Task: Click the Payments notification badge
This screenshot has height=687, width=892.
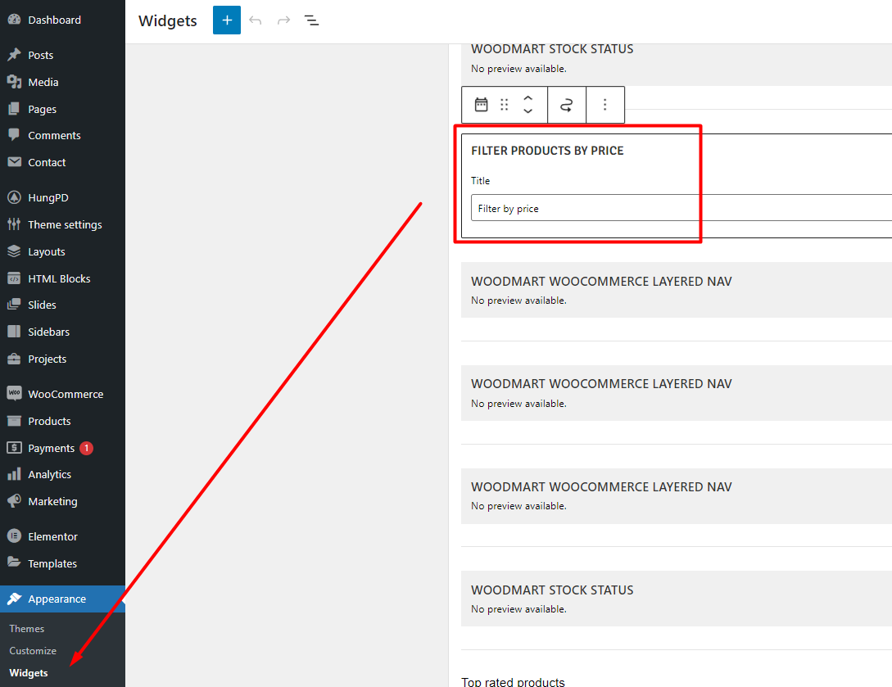Action: click(87, 448)
